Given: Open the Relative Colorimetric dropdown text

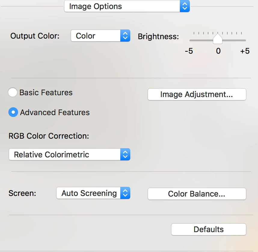Looking at the screenshot, I should [64, 155].
